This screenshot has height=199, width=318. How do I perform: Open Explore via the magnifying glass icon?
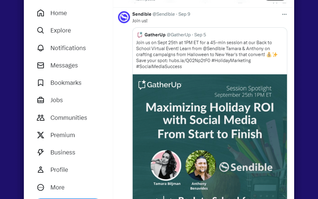[x=40, y=30]
